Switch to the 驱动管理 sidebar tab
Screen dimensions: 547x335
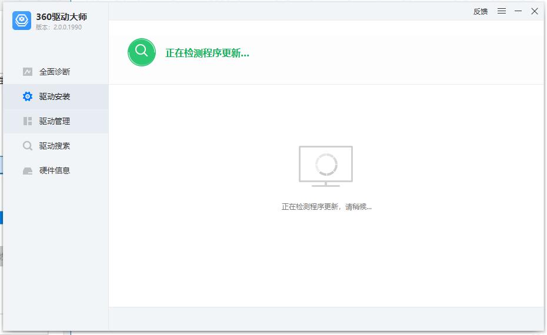point(56,121)
